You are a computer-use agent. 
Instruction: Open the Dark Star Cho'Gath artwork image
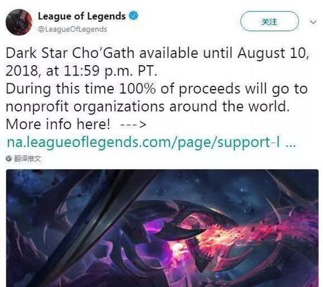162,228
